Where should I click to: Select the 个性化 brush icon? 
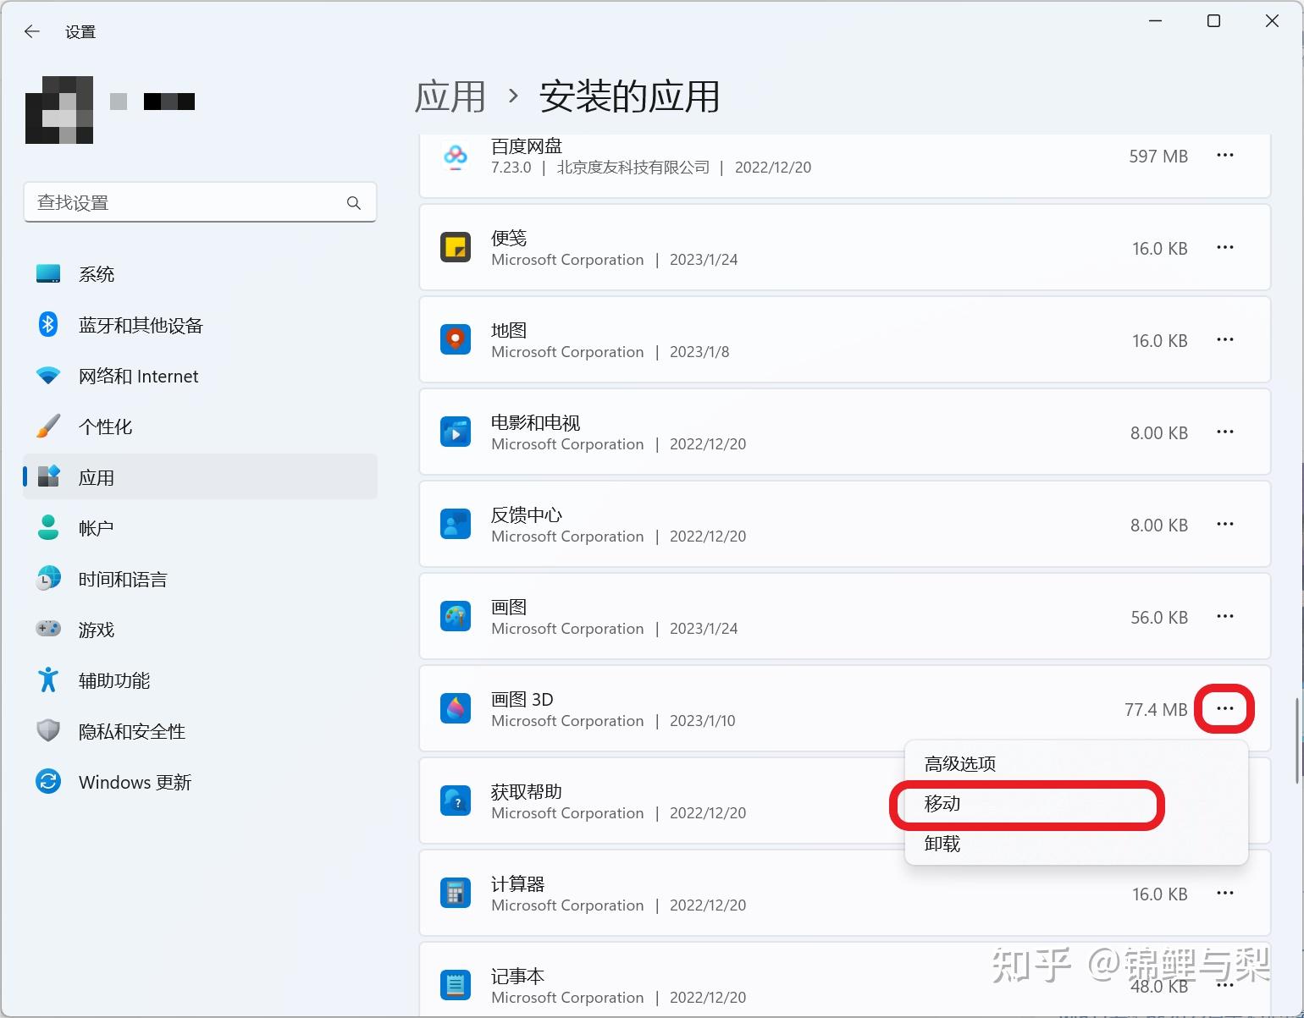pos(48,426)
